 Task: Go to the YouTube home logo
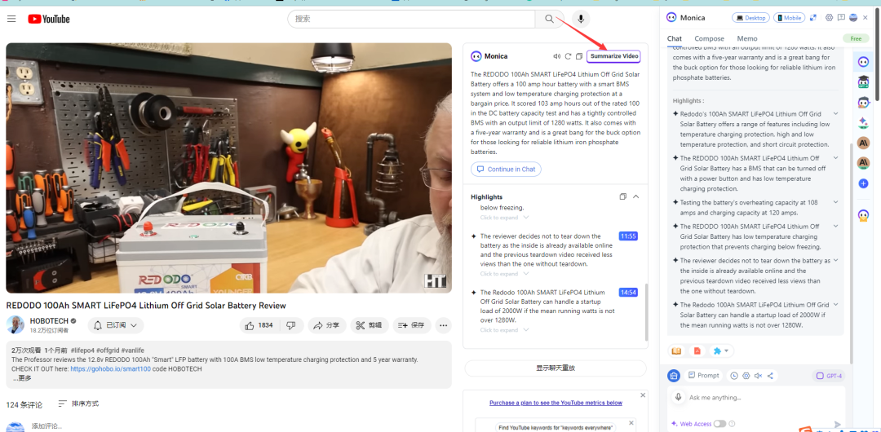(x=49, y=19)
